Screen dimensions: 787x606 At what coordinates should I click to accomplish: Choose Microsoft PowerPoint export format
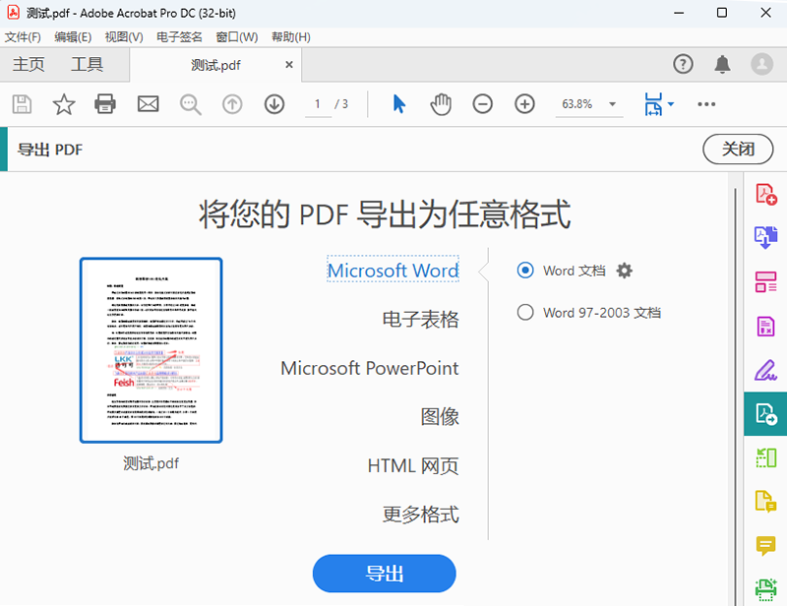(x=370, y=368)
